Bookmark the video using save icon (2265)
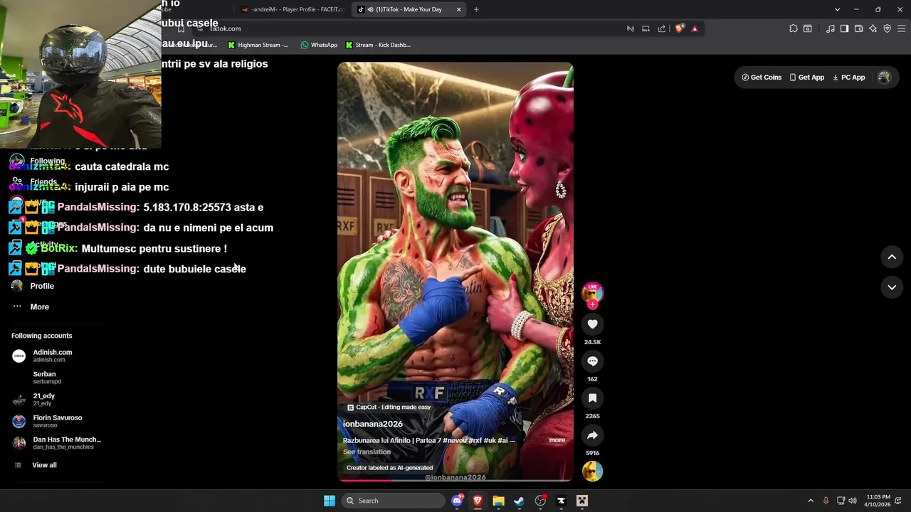 point(592,398)
